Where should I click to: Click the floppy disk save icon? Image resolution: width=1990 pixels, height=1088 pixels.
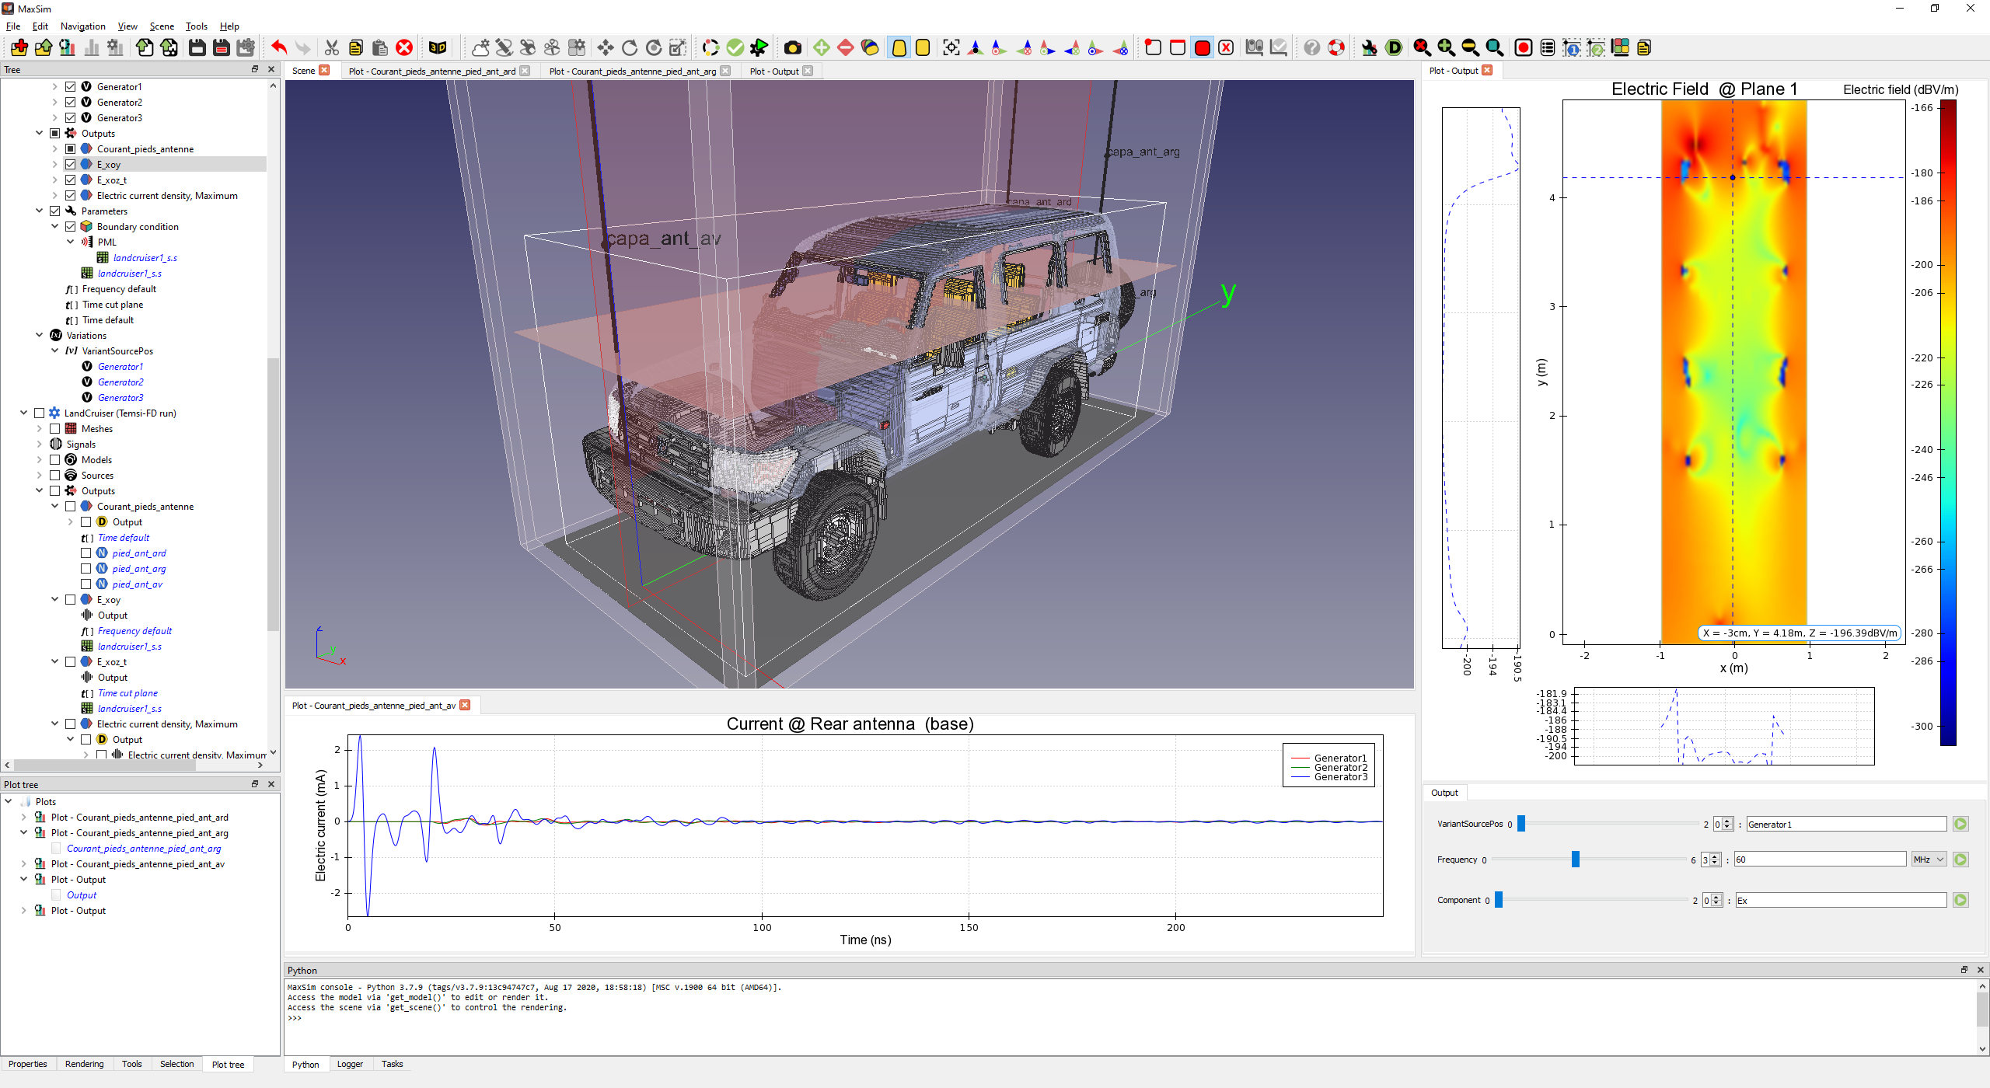tap(197, 48)
